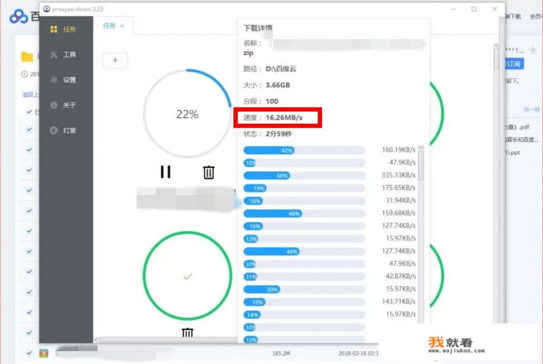
Task: Toggle the select-all checkbox near 已
Action: click(x=30, y=111)
